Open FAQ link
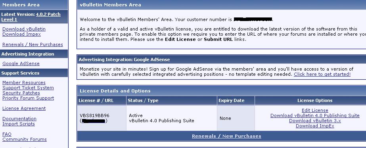 pos(7,134)
